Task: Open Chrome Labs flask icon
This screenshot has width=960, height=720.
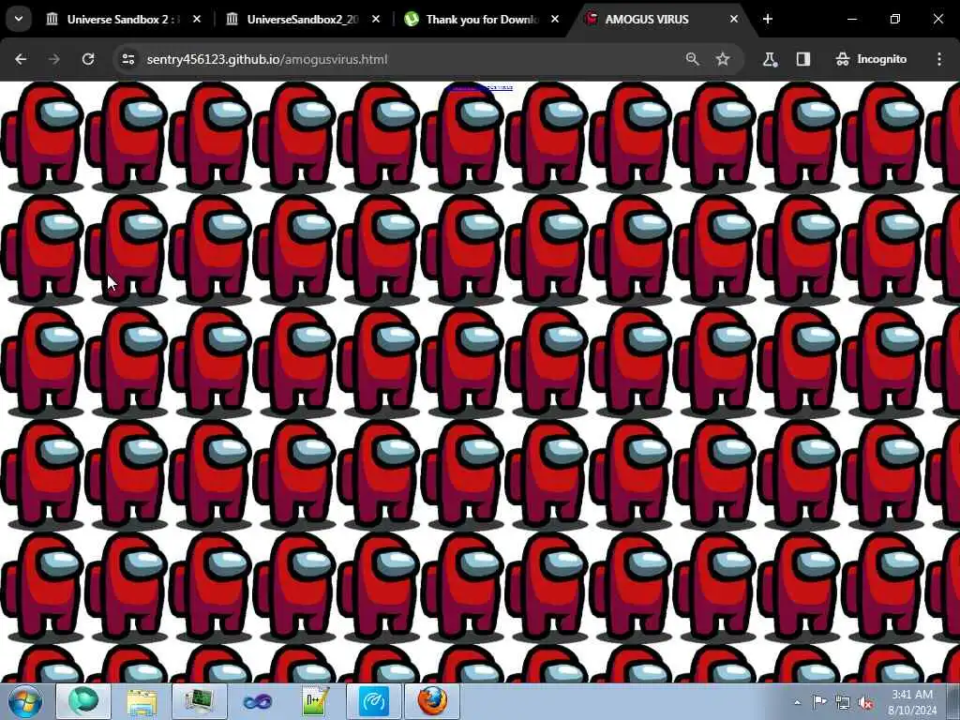Action: (770, 59)
